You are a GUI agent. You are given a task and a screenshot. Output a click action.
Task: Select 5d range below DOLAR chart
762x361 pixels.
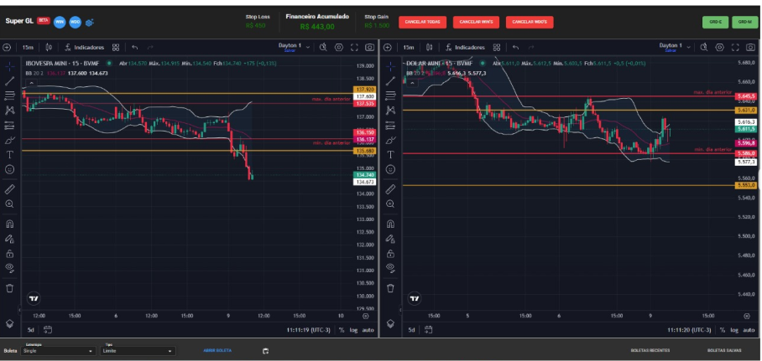coord(411,330)
